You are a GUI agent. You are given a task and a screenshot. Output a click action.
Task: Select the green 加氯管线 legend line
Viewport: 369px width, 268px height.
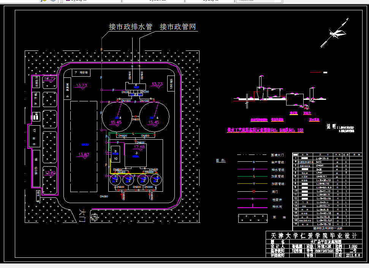tap(253, 177)
